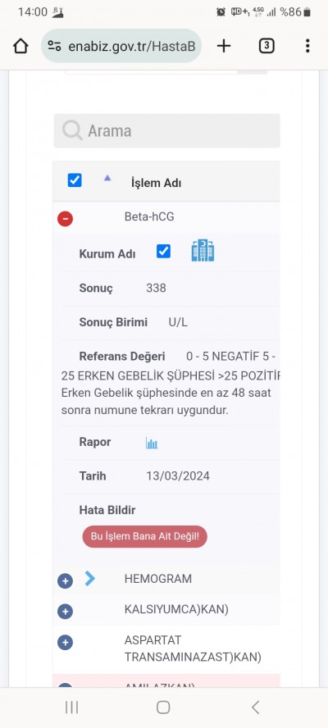Open the Rapor chart icon
328x728 pixels.
152,443
